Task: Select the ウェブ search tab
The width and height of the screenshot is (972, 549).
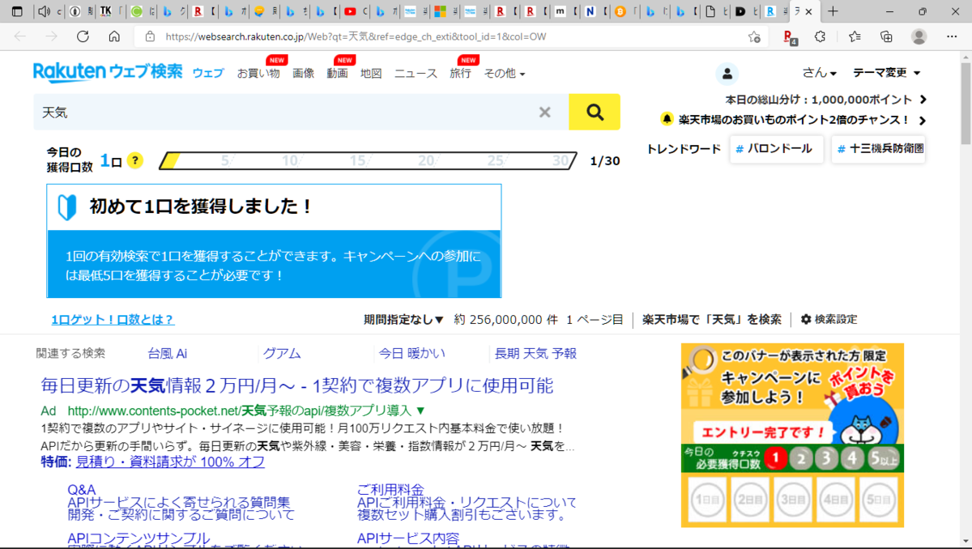Action: click(x=208, y=73)
